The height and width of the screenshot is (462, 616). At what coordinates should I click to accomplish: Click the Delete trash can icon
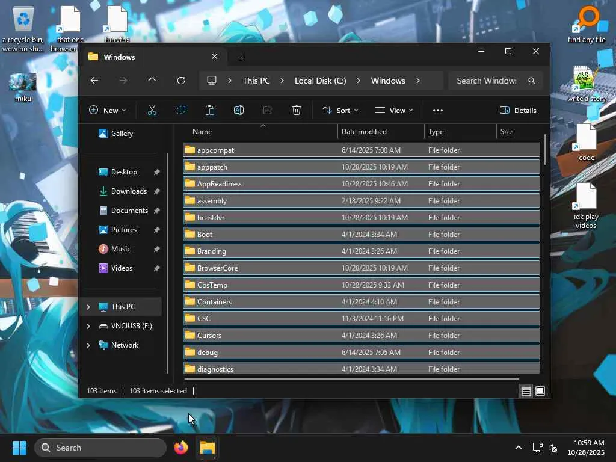(297, 111)
